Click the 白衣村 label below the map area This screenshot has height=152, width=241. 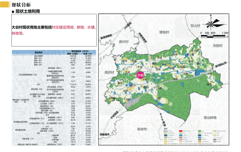point(142,129)
